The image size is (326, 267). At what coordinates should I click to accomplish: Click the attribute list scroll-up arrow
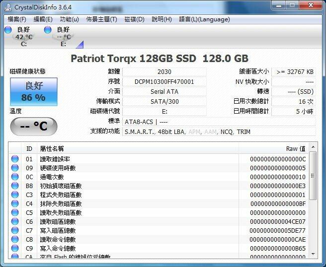pyautogui.click(x=313, y=147)
